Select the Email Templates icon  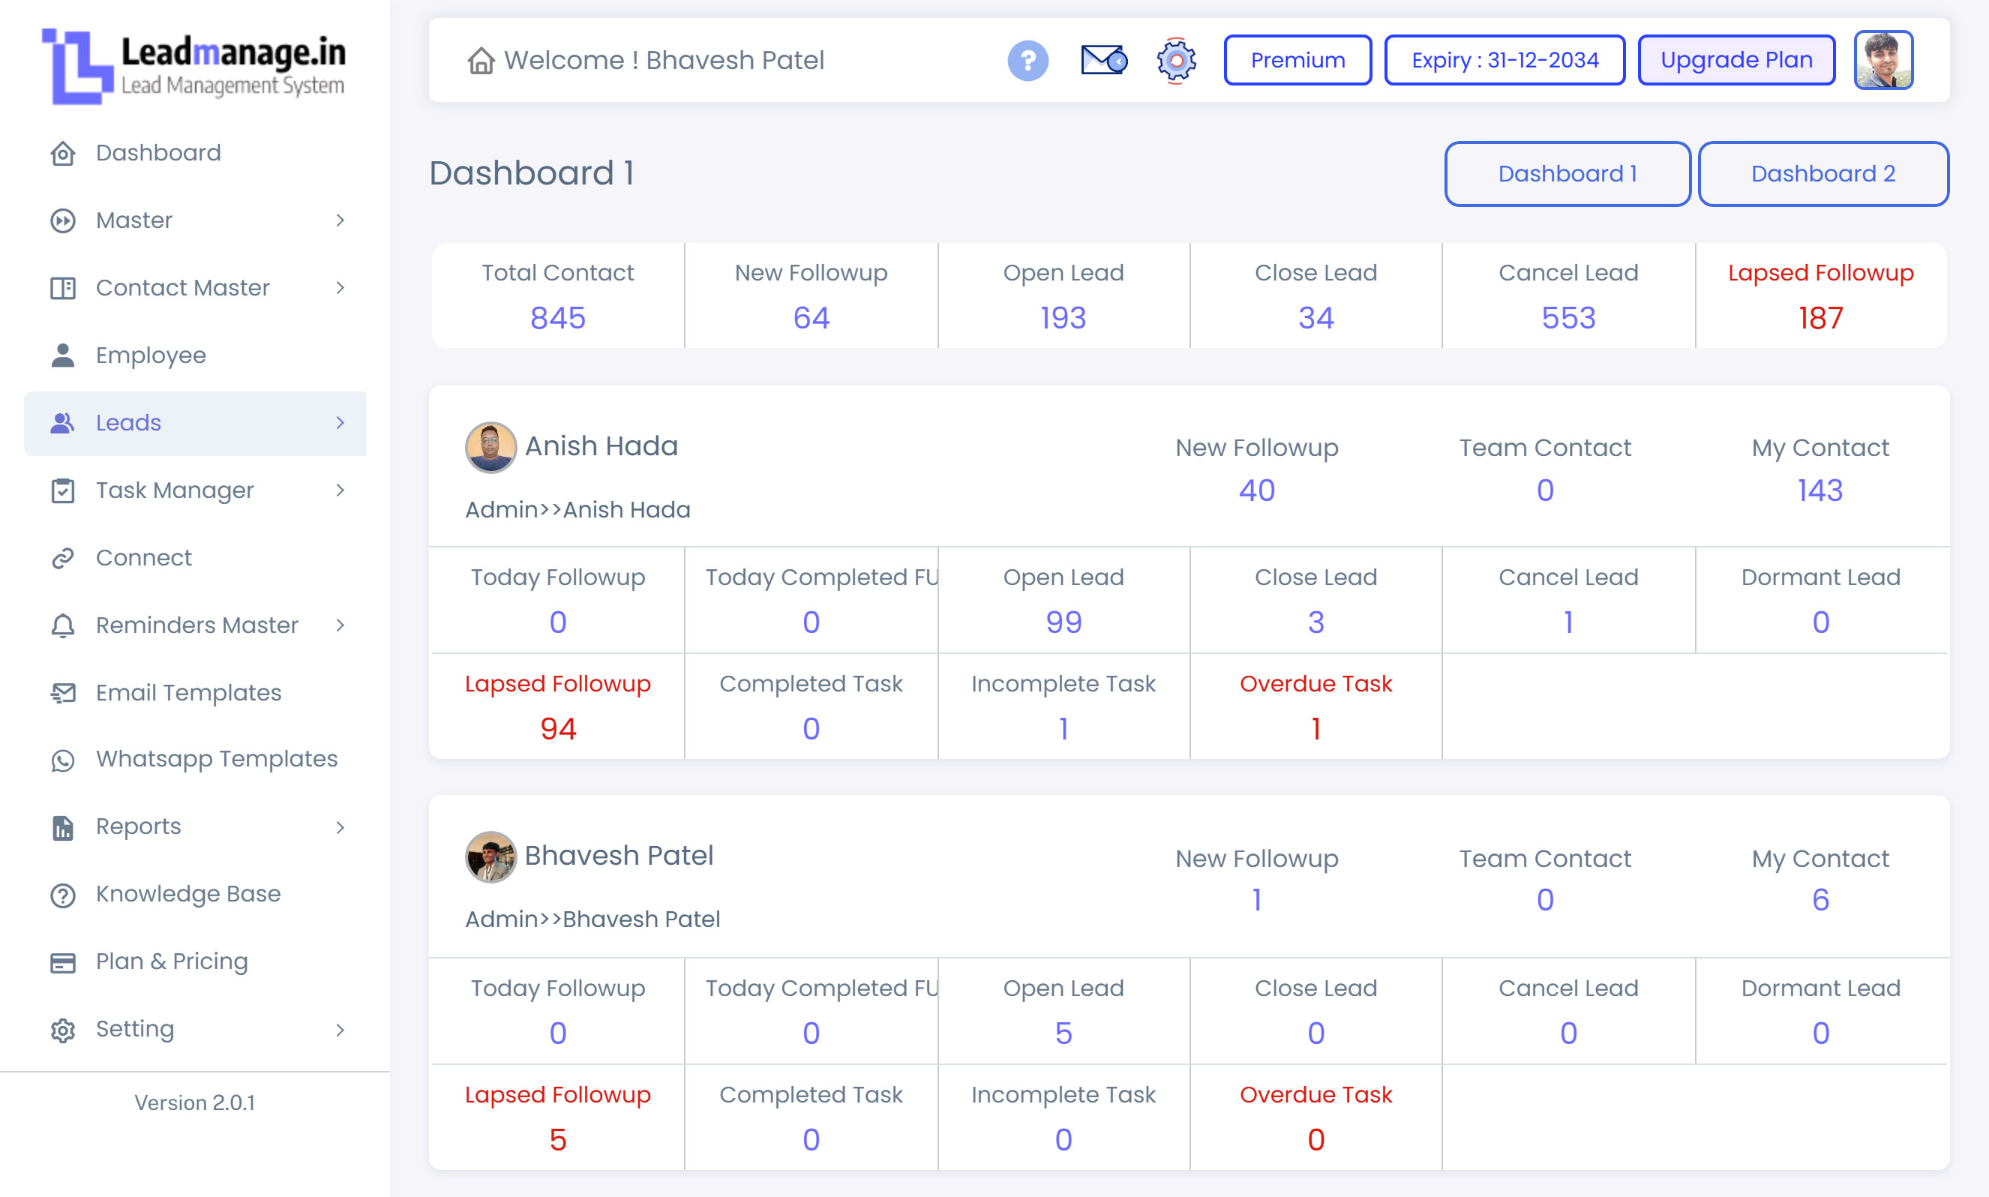(63, 692)
